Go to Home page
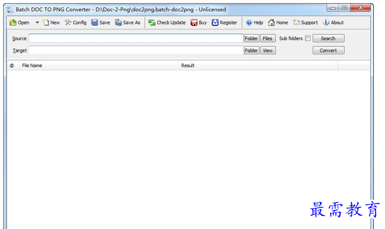This screenshot has width=385, height=229. [x=278, y=23]
